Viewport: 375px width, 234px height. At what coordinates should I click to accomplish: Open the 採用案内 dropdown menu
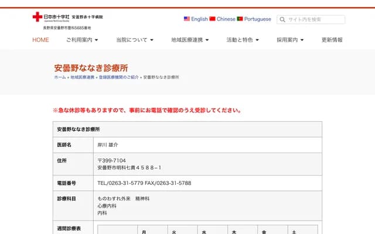(x=295, y=40)
